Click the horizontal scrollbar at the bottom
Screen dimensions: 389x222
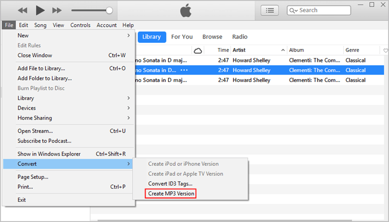(x=224, y=220)
